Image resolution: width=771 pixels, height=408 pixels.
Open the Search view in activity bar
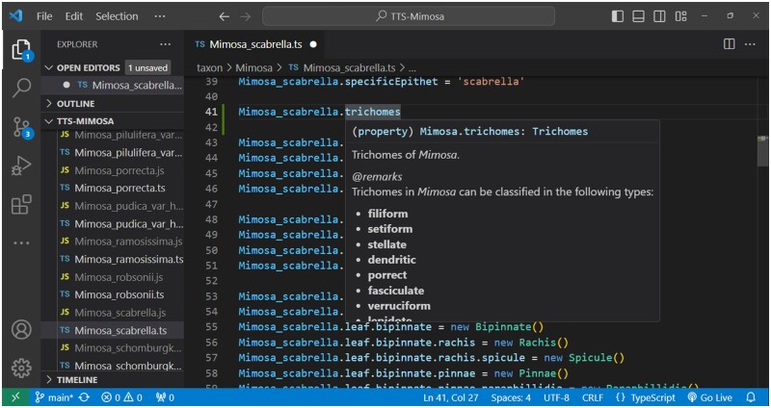click(21, 88)
